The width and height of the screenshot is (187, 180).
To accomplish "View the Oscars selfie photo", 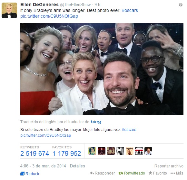I will coord(102,69).
